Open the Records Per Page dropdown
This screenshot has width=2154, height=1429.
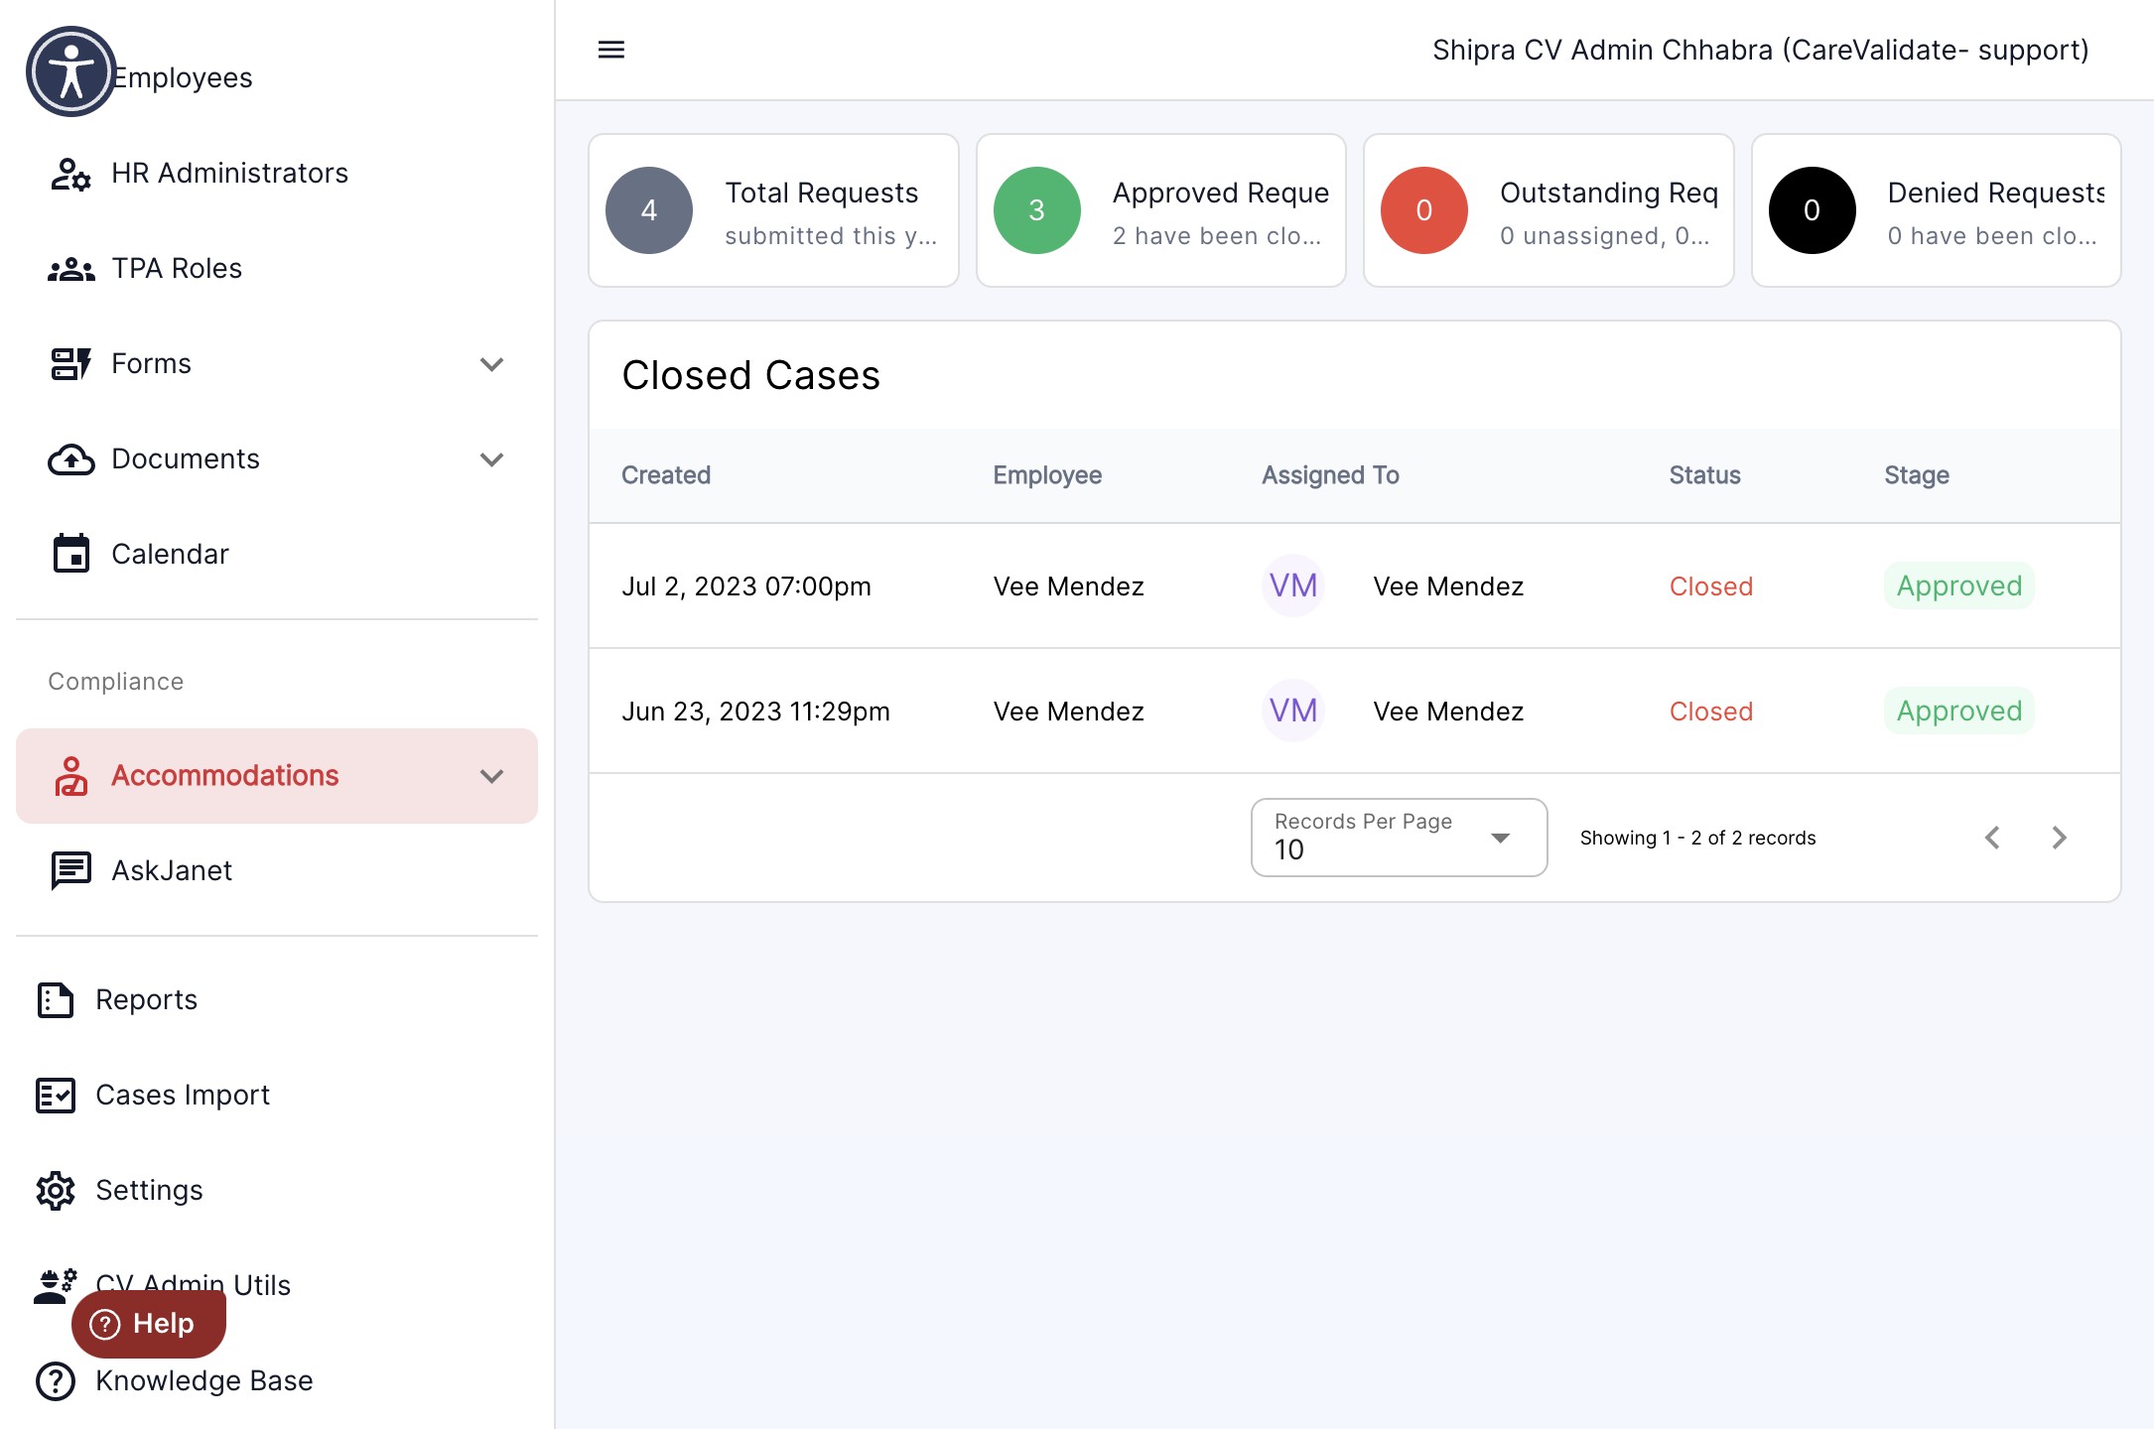click(1399, 838)
